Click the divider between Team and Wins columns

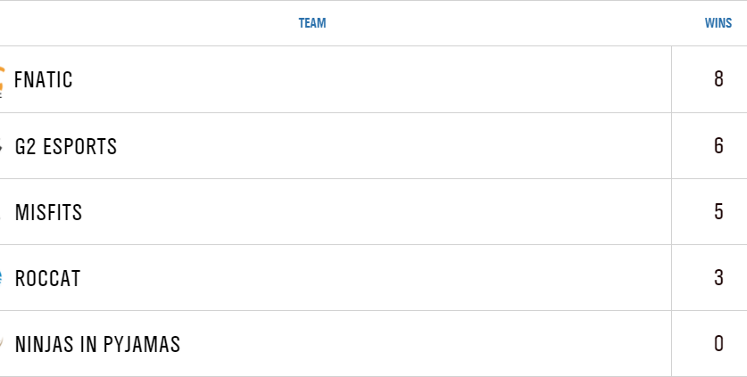[671, 211]
